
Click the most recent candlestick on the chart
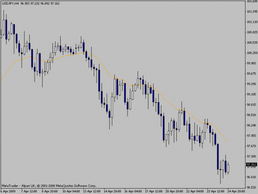[228, 168]
